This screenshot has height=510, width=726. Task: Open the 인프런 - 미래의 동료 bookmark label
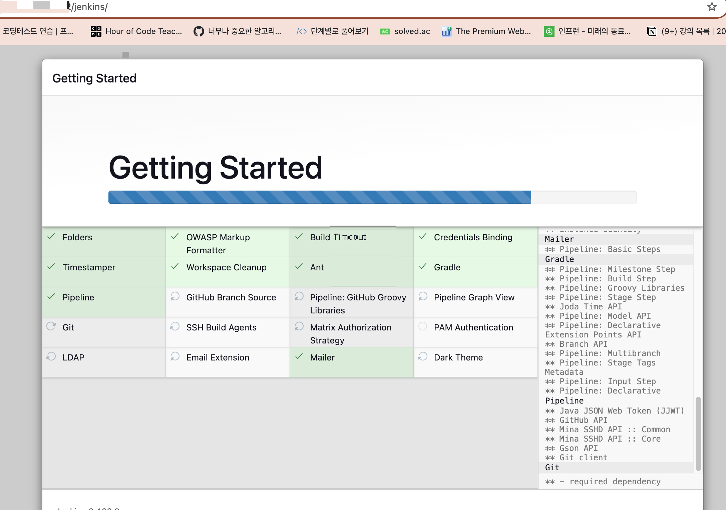point(595,31)
